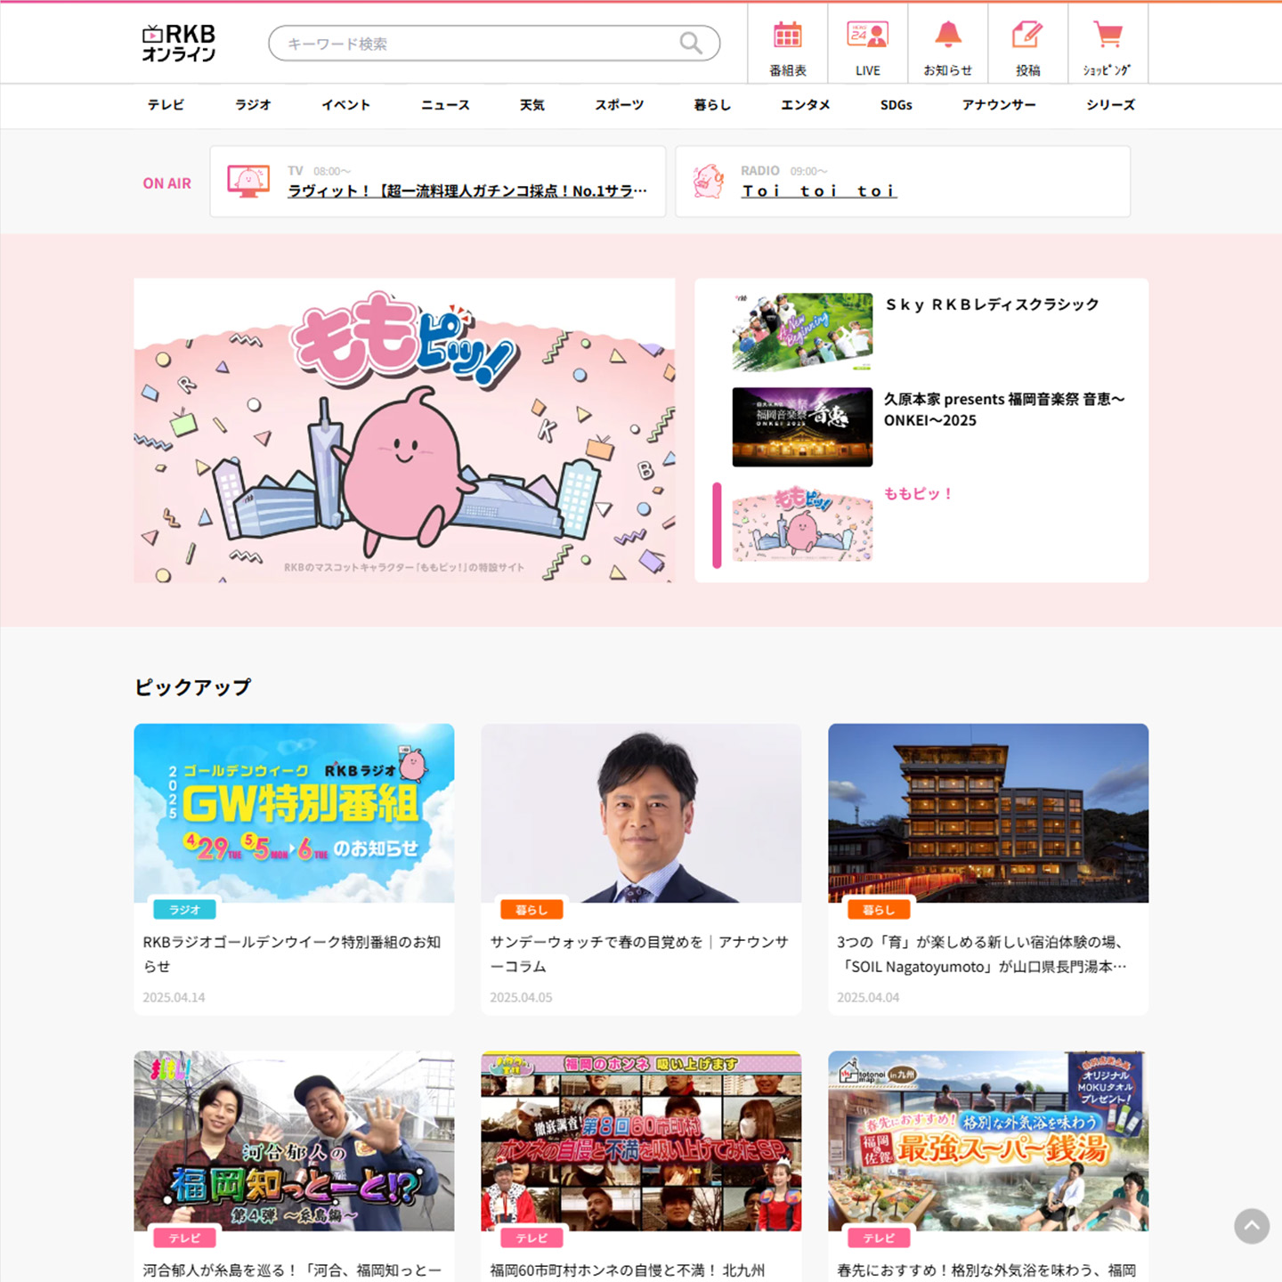
Task: Open the Sky RKBレディスクラシック title
Action: click(992, 304)
